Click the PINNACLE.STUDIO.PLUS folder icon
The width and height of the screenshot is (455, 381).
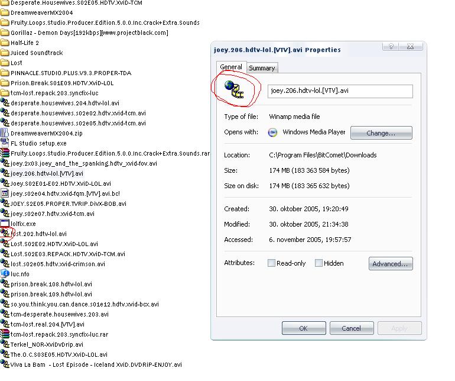pyautogui.click(x=5, y=73)
